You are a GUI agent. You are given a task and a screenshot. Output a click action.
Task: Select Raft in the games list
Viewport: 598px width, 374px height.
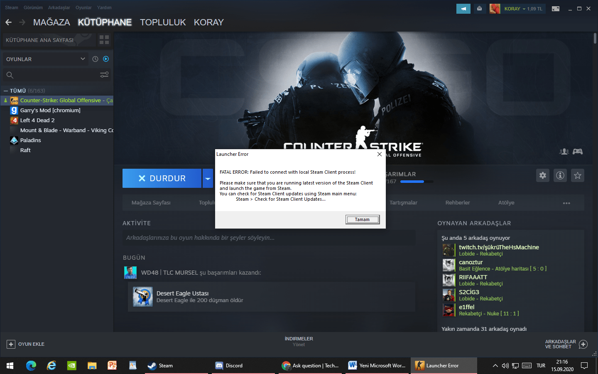click(x=25, y=150)
